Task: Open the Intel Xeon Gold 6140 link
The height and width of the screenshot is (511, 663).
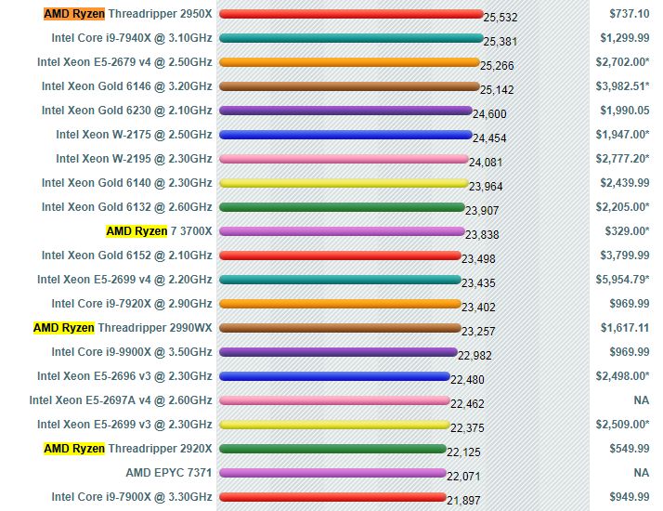Action: 127,183
